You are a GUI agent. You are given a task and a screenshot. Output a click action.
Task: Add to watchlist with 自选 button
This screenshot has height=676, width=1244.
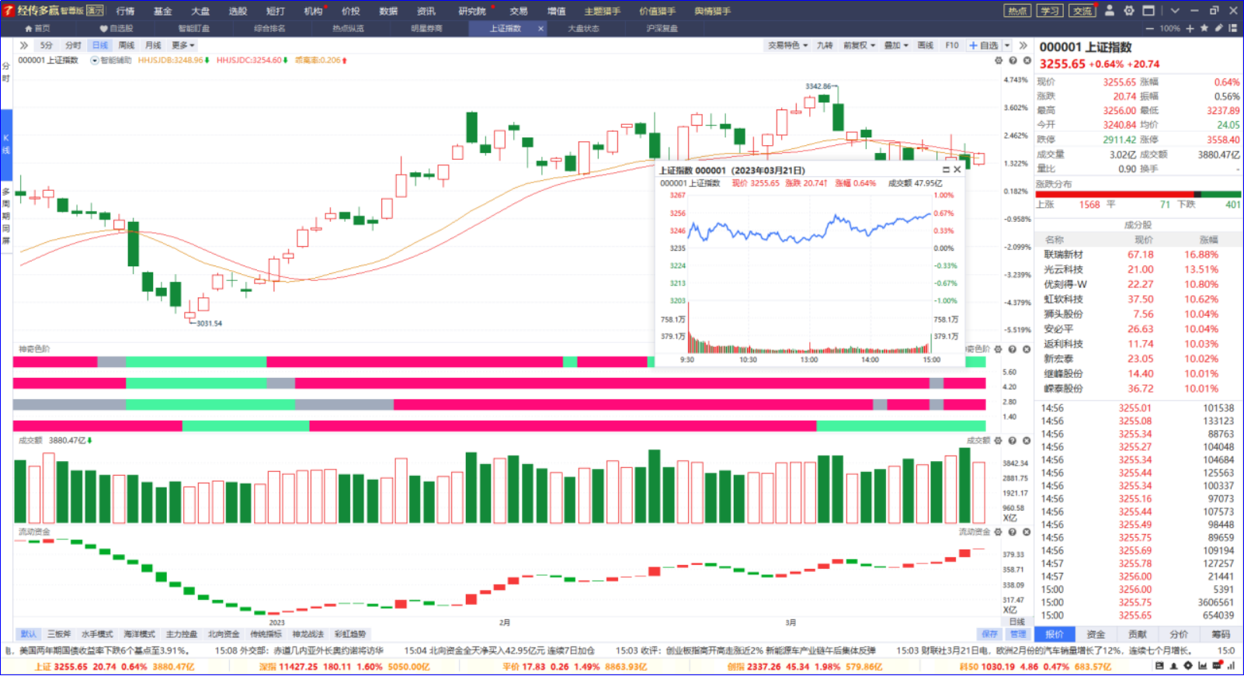tap(984, 46)
